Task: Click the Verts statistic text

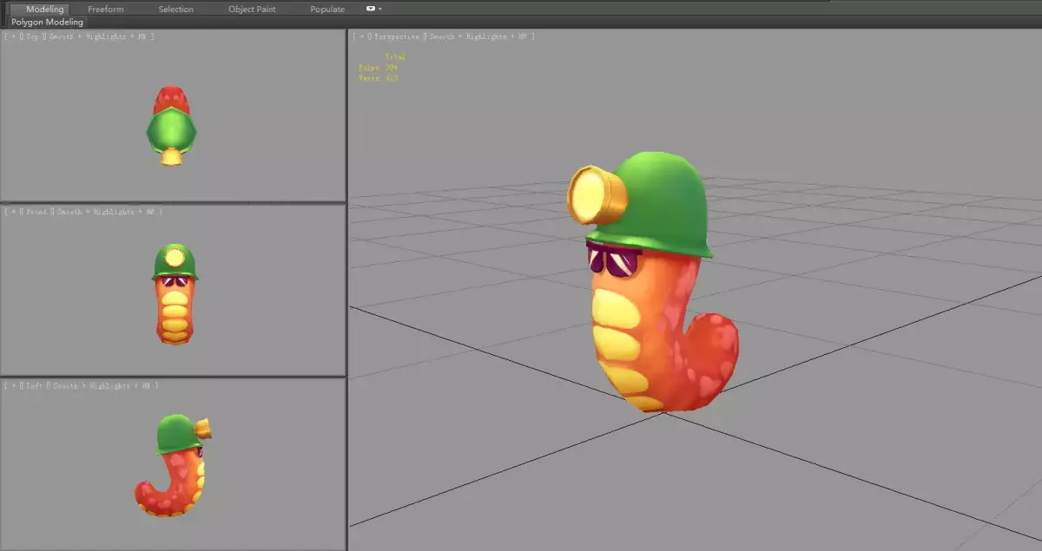Action: coord(378,78)
